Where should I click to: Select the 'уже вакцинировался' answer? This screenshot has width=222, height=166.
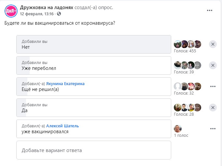[94, 129]
